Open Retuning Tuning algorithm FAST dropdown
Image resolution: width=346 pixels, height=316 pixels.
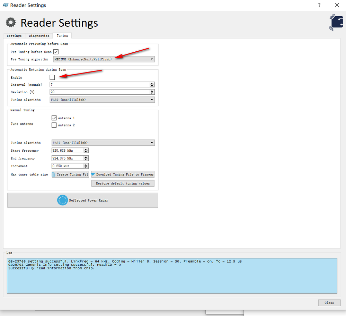[102, 100]
